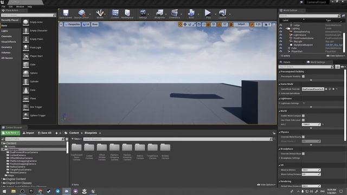Enable the Precomputed Visibility checkbox
This screenshot has width=347, height=195.
click(x=304, y=76)
